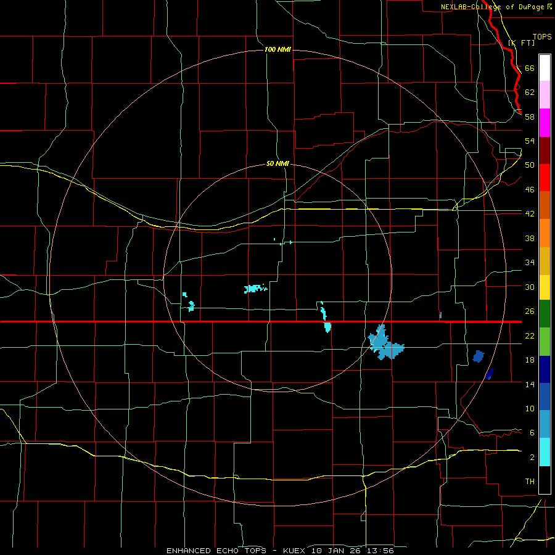Click the light blue legend color block

click(x=545, y=424)
